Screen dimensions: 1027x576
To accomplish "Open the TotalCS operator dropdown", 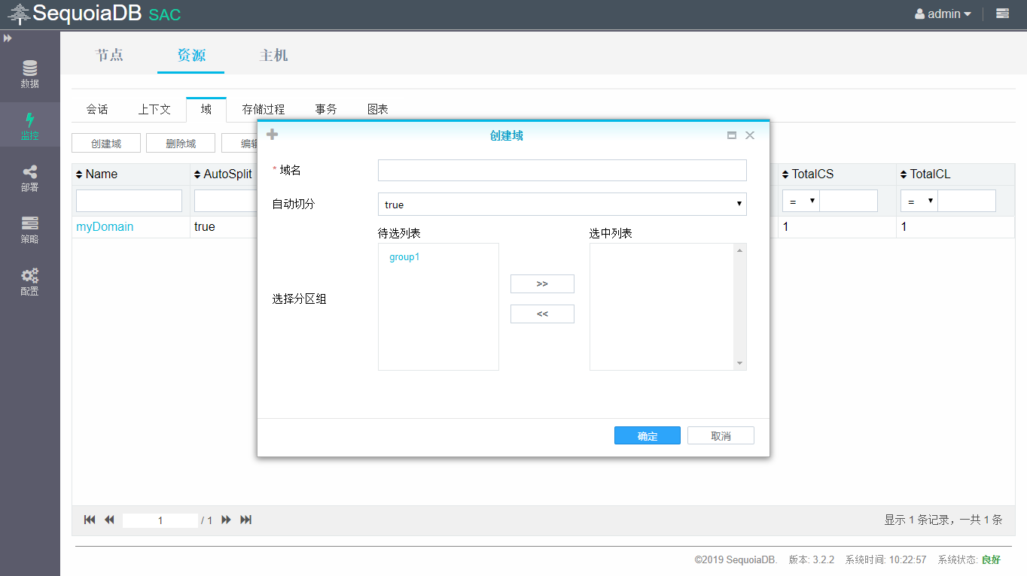I will (801, 201).
